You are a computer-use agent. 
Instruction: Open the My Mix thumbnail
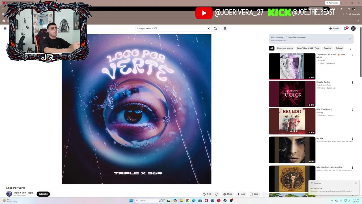click(292, 150)
